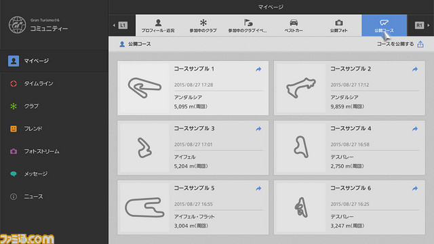Switch to 参加中のクラブイベント tab
434x244 pixels.
coord(248,26)
